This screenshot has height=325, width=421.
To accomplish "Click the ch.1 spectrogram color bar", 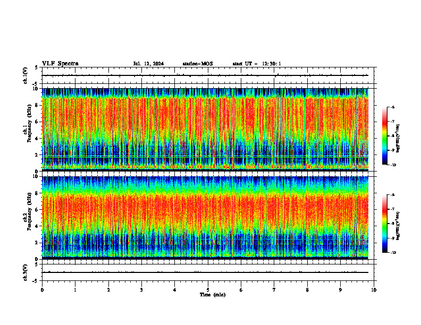I will point(384,136).
